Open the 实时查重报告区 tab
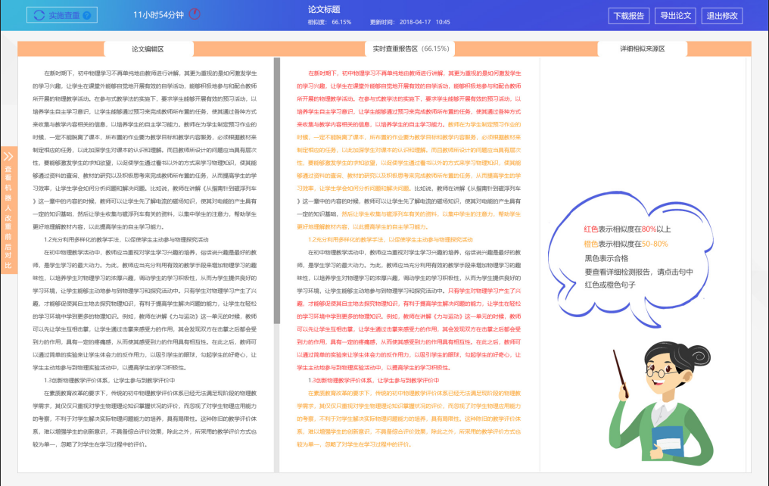The height and width of the screenshot is (486, 769). (409, 47)
